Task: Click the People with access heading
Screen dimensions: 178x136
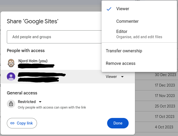Action: 26,50
